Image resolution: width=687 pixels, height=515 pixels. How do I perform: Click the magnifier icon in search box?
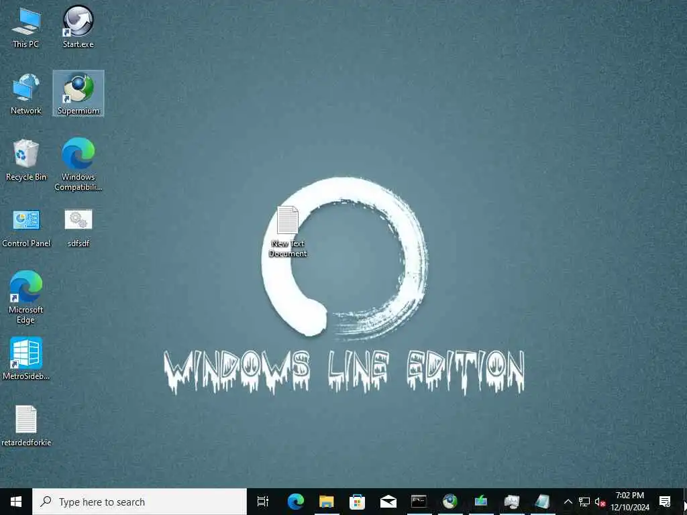pos(46,502)
